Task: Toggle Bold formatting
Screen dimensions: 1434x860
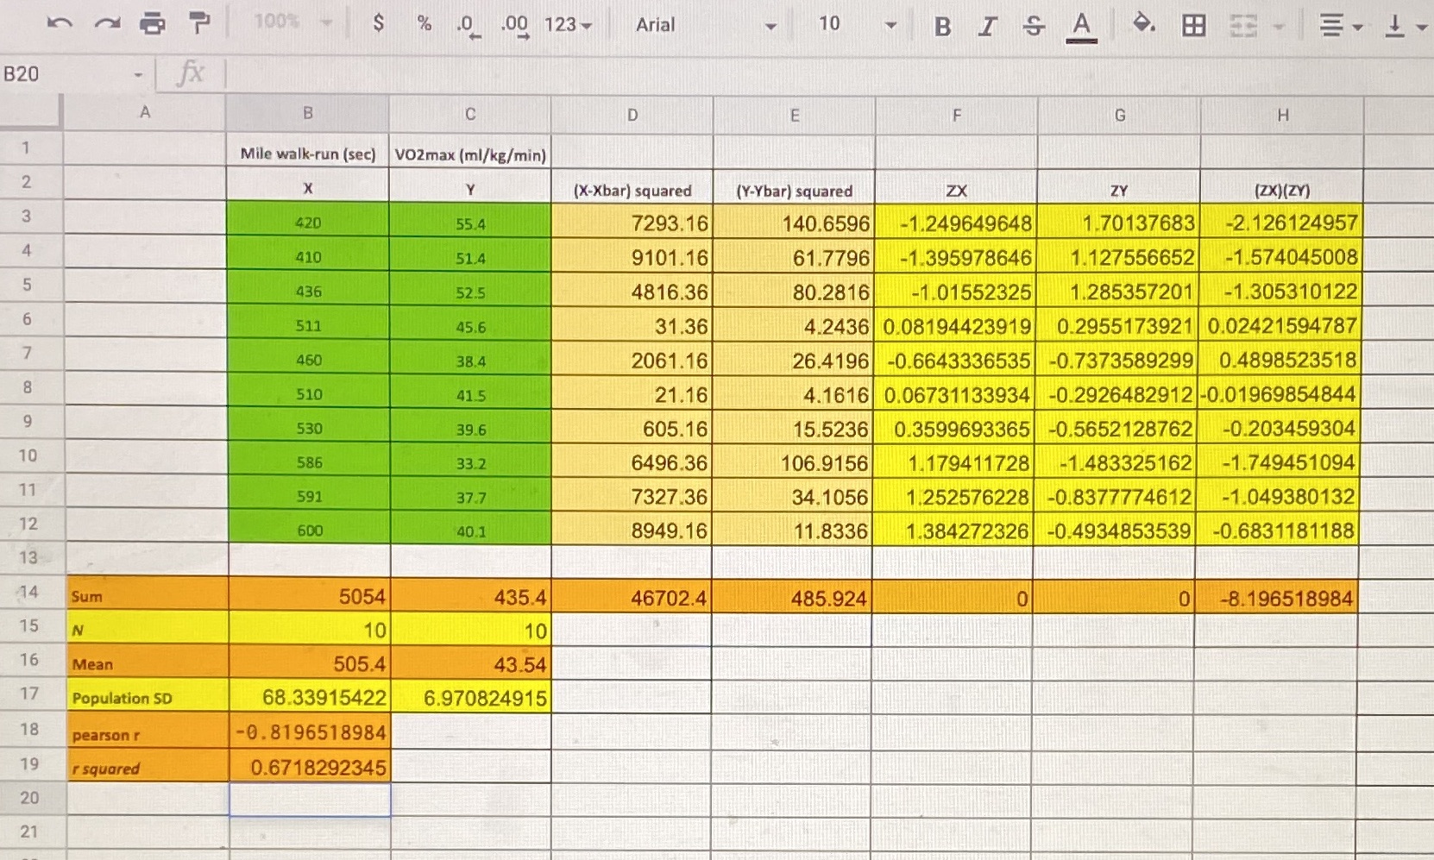Action: (942, 26)
